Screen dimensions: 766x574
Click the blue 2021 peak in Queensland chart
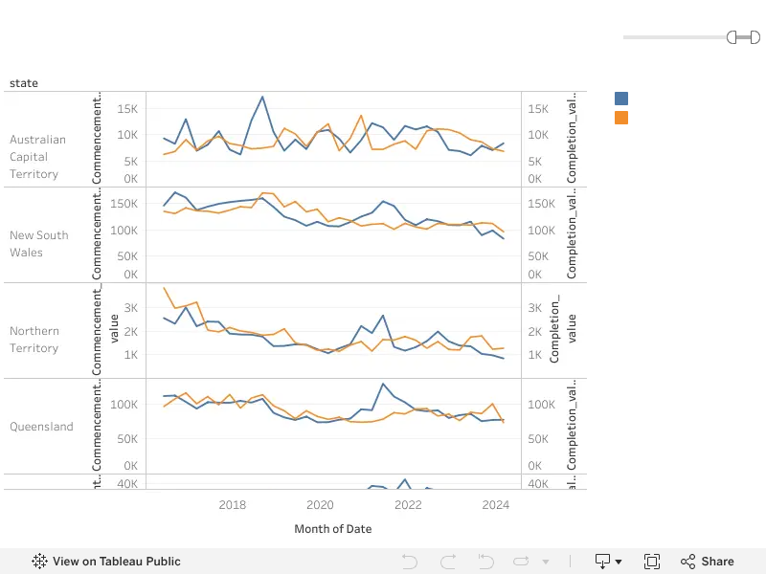[383, 385]
